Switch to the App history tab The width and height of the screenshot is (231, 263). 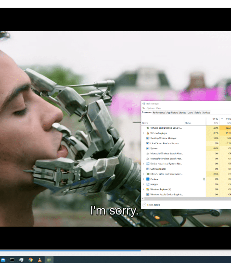(x=172, y=113)
